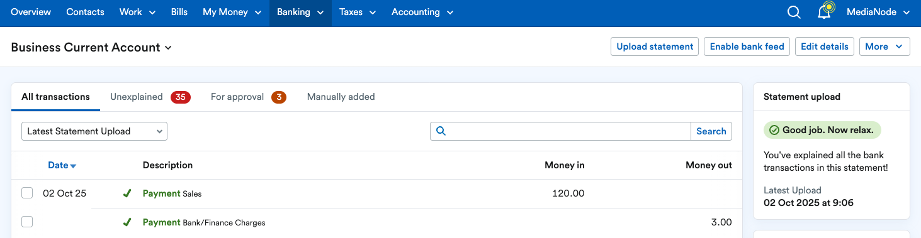Image resolution: width=921 pixels, height=238 pixels.
Task: Click Upload statement
Action: 655,46
